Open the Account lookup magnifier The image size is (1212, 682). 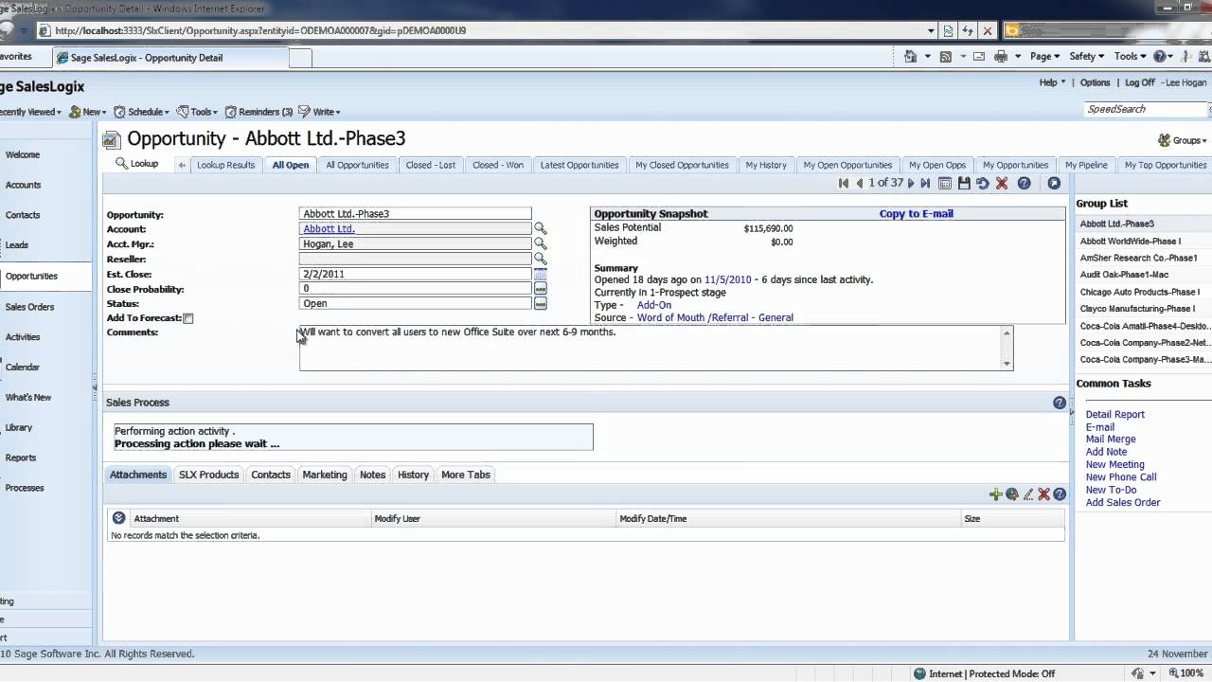click(x=540, y=228)
